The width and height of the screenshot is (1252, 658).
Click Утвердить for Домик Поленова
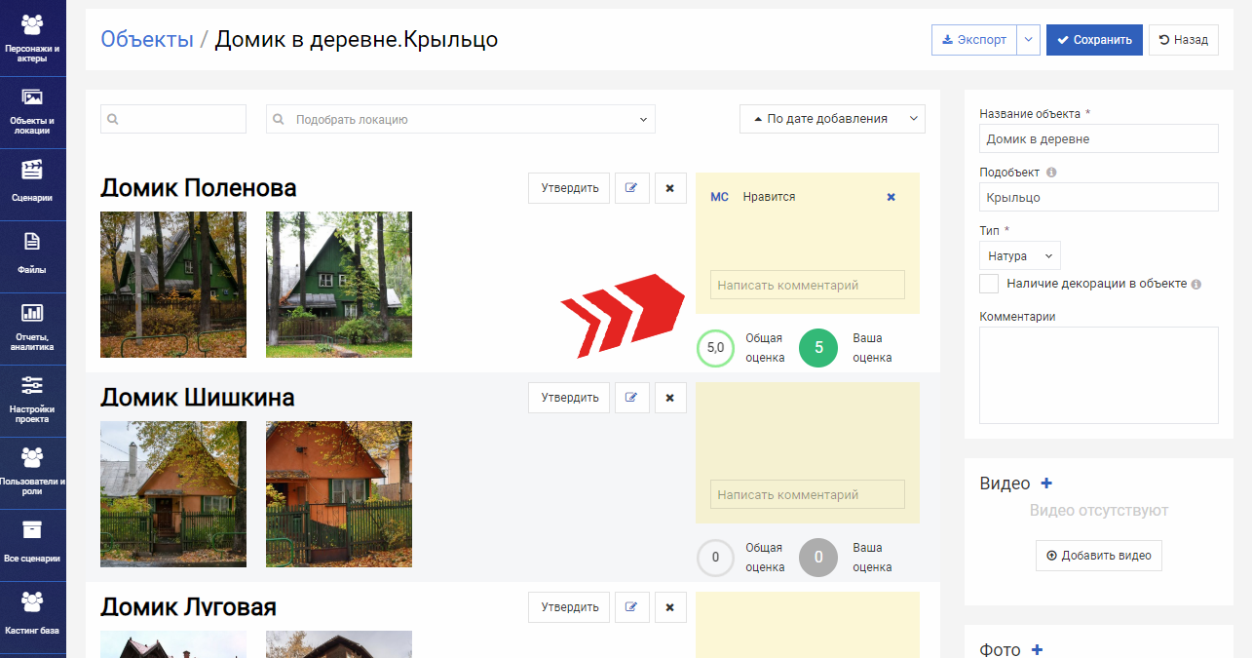[569, 188]
